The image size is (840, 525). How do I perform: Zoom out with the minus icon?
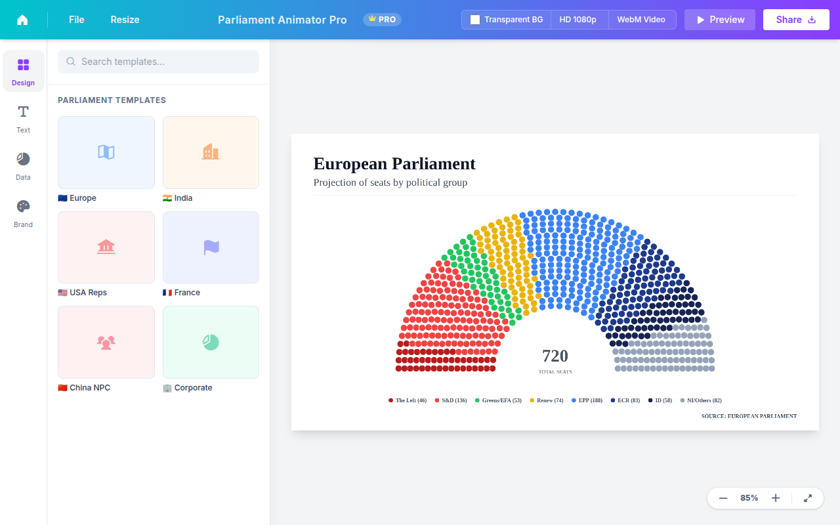[723, 498]
